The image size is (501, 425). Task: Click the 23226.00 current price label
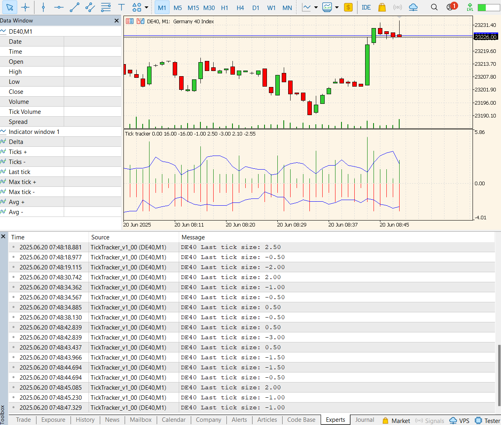click(x=486, y=37)
